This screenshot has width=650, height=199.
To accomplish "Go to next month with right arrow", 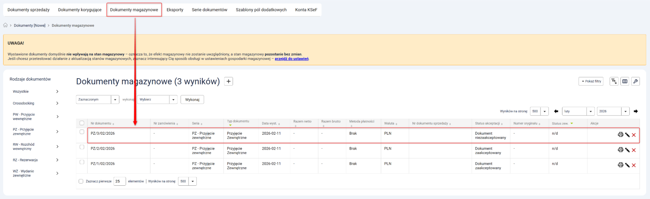I will click(636, 111).
